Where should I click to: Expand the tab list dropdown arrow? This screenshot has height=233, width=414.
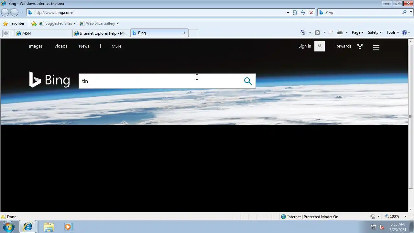12,33
